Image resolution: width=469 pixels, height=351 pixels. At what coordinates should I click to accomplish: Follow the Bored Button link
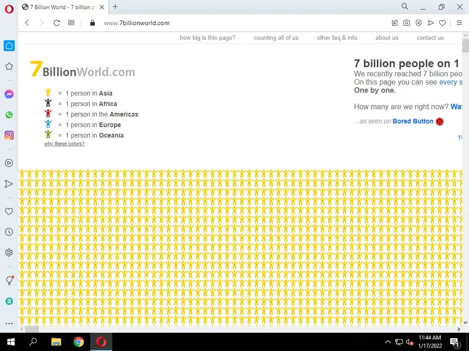click(413, 121)
